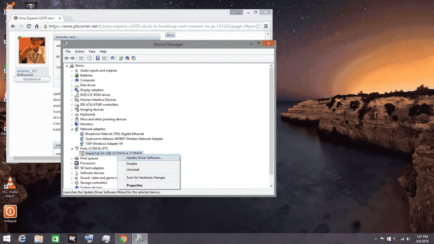Open the green Store app on taskbar
Viewport: 434px width, 244px height.
tap(56, 239)
